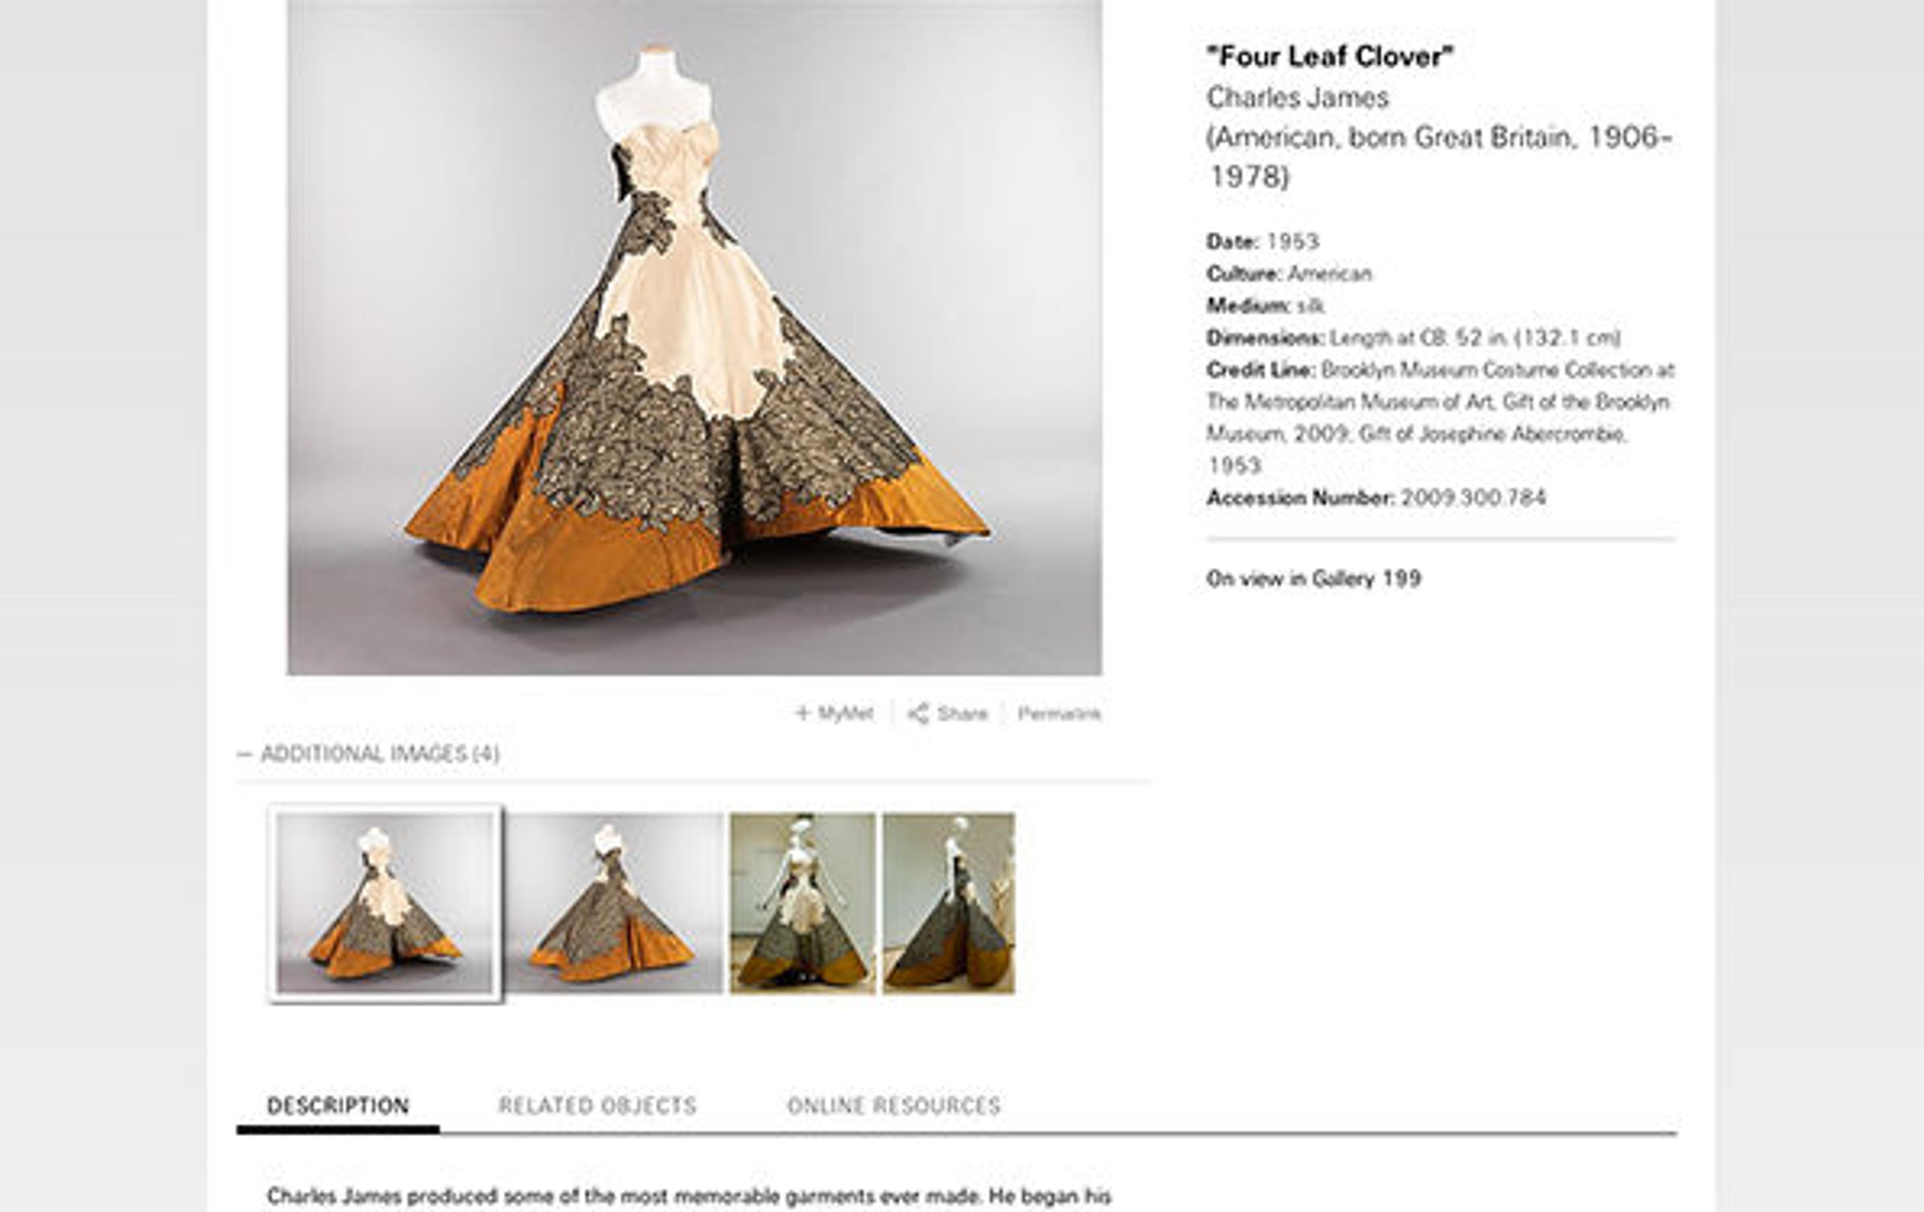Click the main Four Leaf Clover dress image
Screen dimensions: 1924x1212
pos(694,336)
